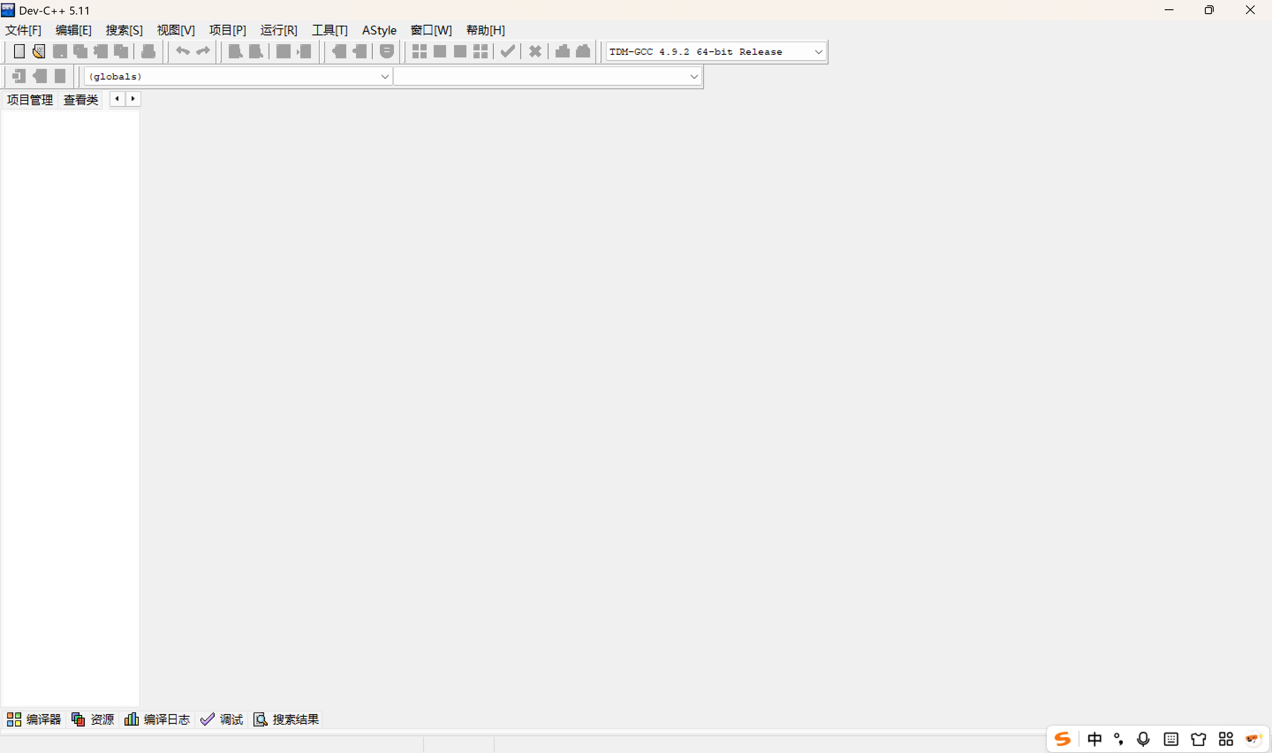Open the TDM-GCC compiler selection dropdown

(818, 52)
